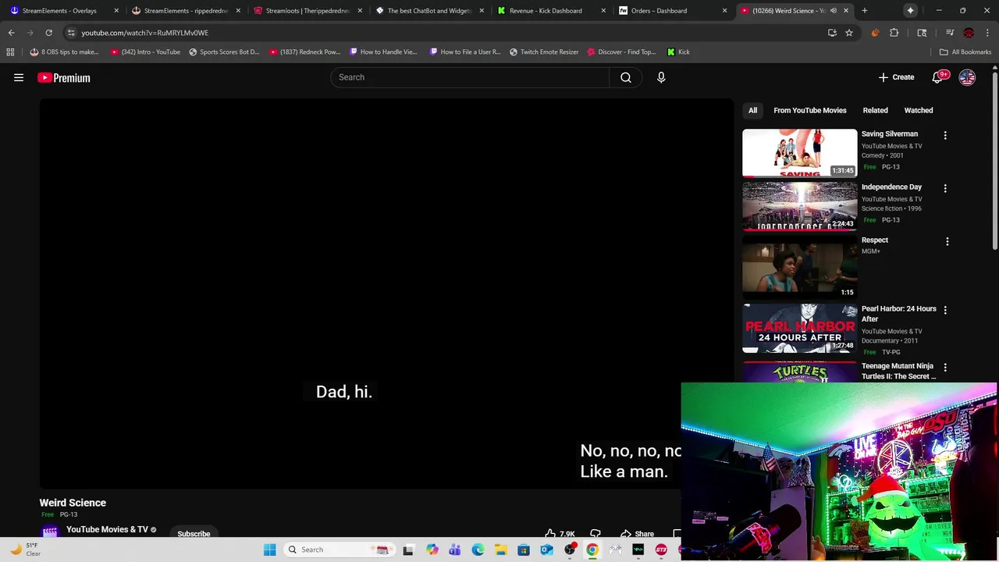Open the Twitch Emote Resizer bookmark
Viewport: 999px width, 562px height.
point(544,52)
